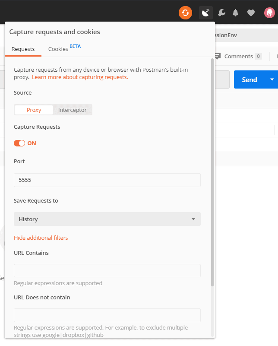
Task: Open the Save Requests to History dropdown
Action: (x=107, y=219)
